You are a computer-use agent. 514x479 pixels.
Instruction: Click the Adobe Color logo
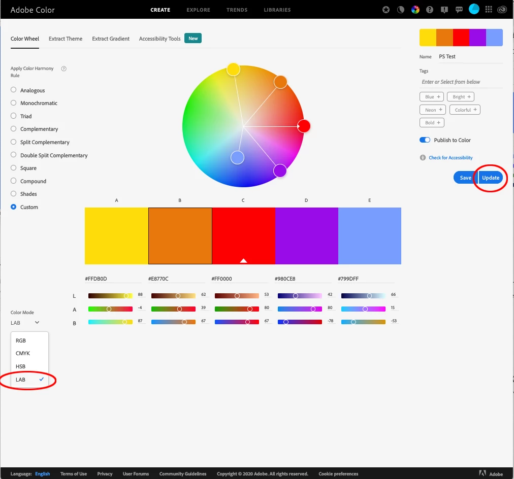[x=33, y=10]
